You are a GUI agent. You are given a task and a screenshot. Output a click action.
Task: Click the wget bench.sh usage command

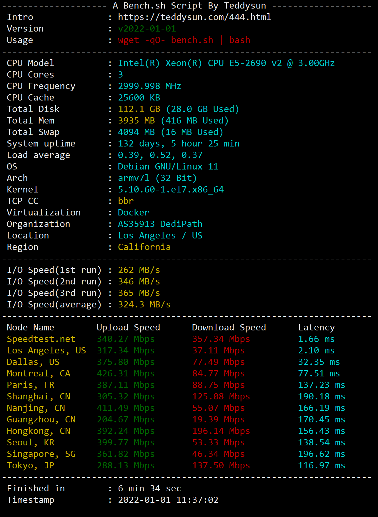coord(184,40)
